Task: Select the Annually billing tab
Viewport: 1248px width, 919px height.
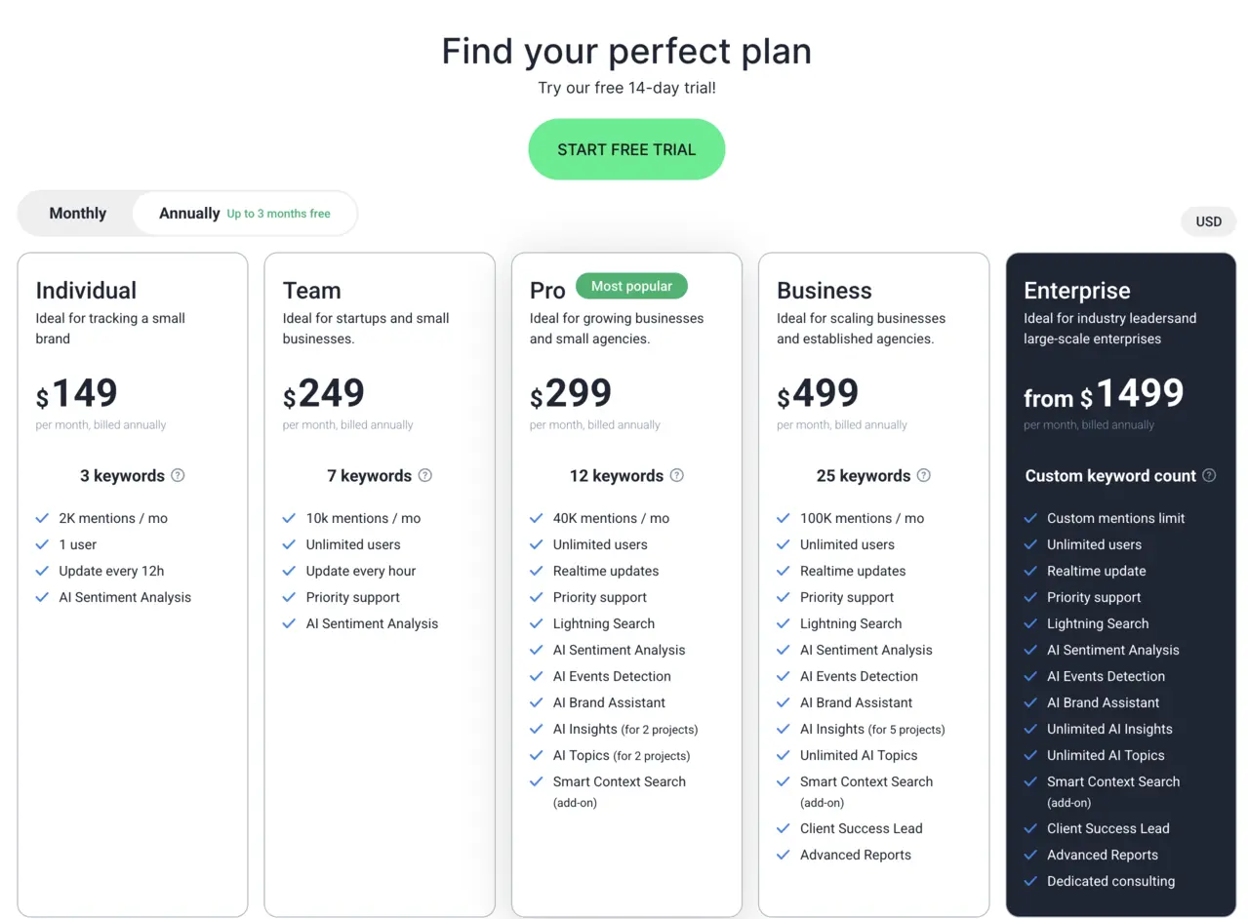Action: [x=188, y=213]
